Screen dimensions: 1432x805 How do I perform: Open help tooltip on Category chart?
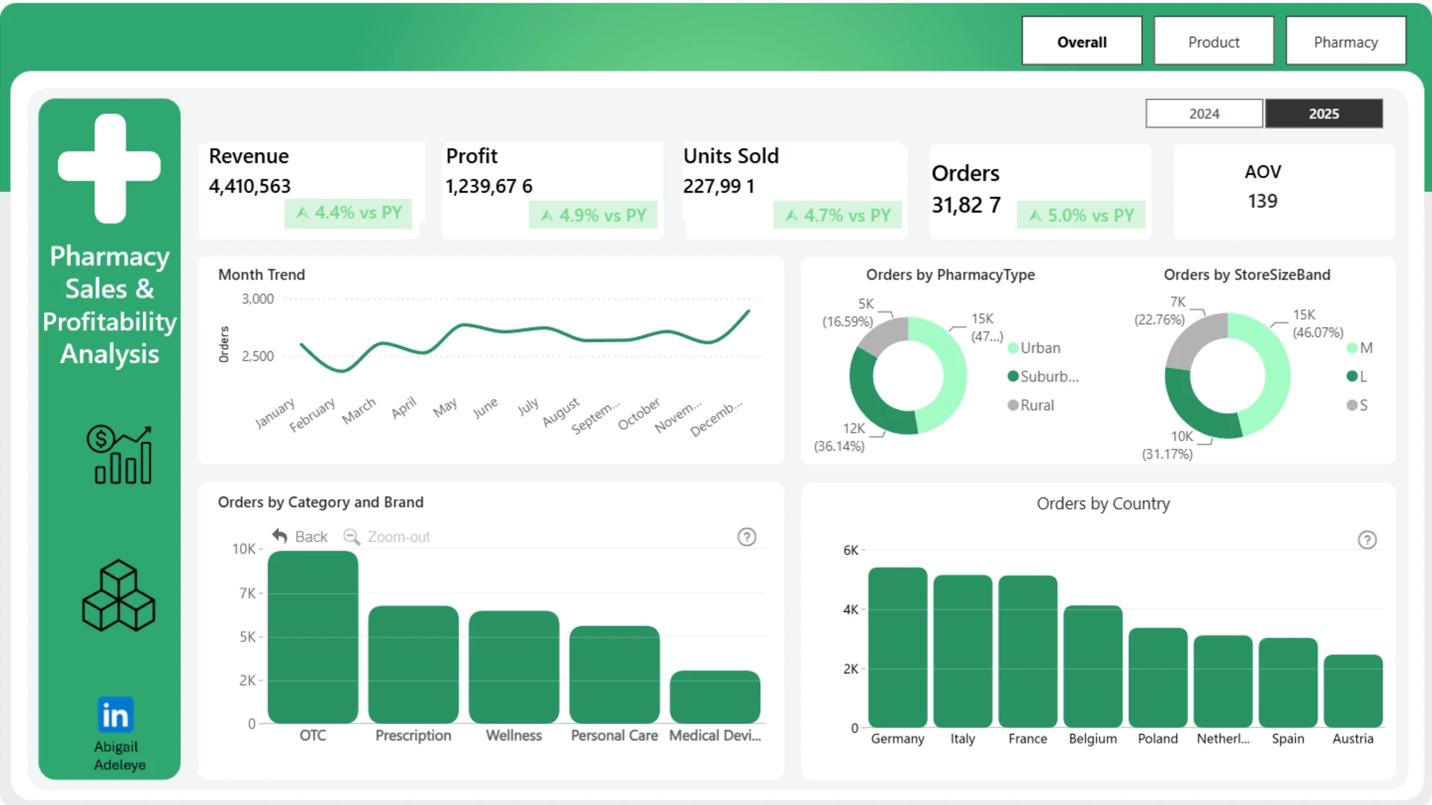(747, 537)
